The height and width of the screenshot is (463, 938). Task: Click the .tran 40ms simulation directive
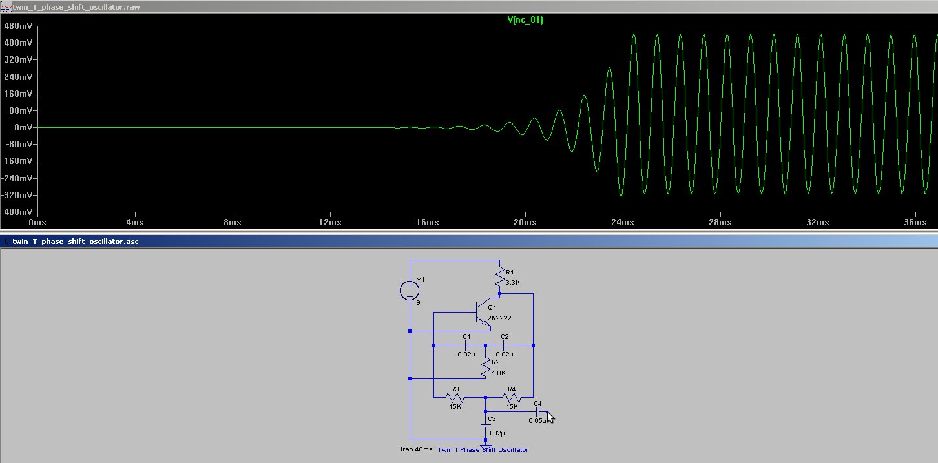[416, 449]
